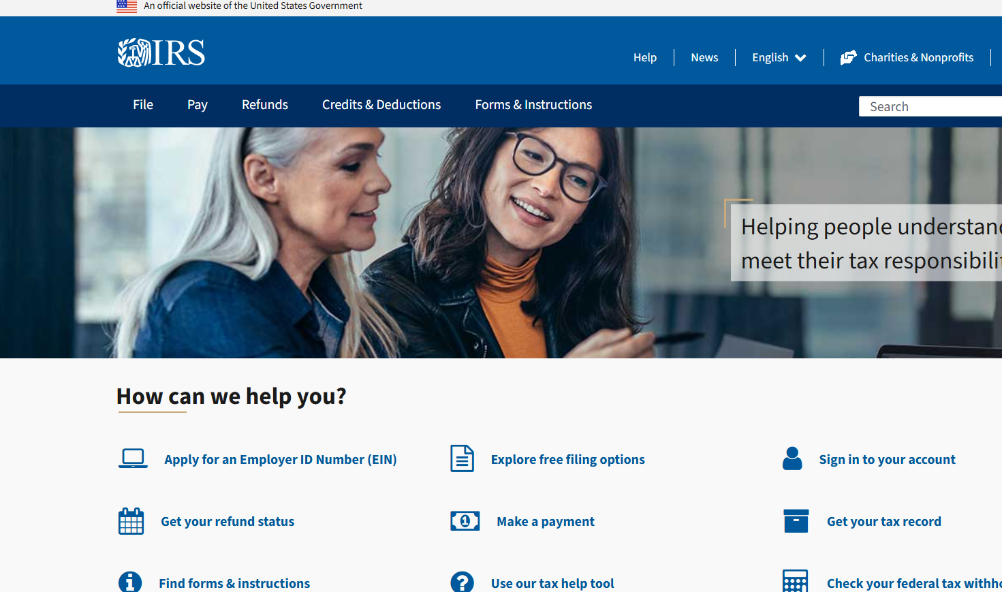Click the dollar bill payment icon
1002x592 pixels.
coord(465,521)
